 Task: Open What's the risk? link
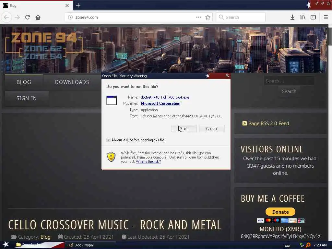point(148,161)
